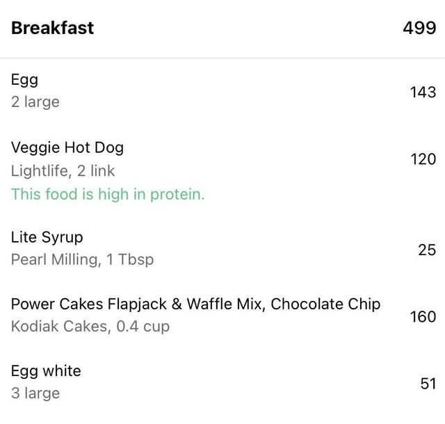Tap the 25 calorie value for Lite Syrup
Image resolution: width=445 pixels, height=424 pixels.
click(x=427, y=250)
